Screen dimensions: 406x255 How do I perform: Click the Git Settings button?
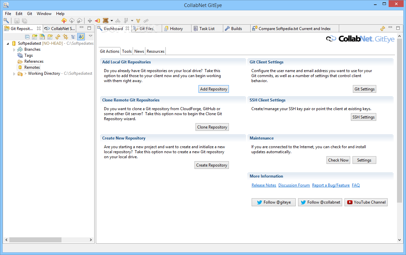pyautogui.click(x=365, y=89)
